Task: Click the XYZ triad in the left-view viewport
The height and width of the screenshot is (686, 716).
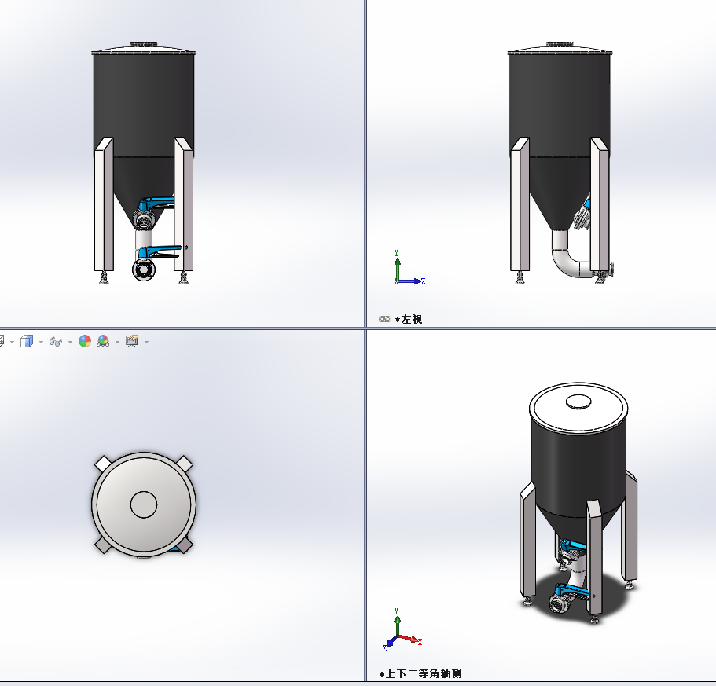Action: pos(409,268)
